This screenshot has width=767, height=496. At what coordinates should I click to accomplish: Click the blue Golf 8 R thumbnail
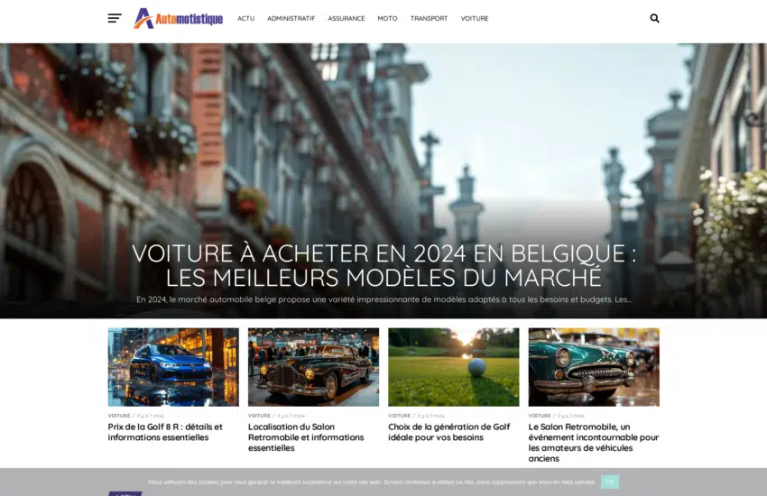[173, 366]
